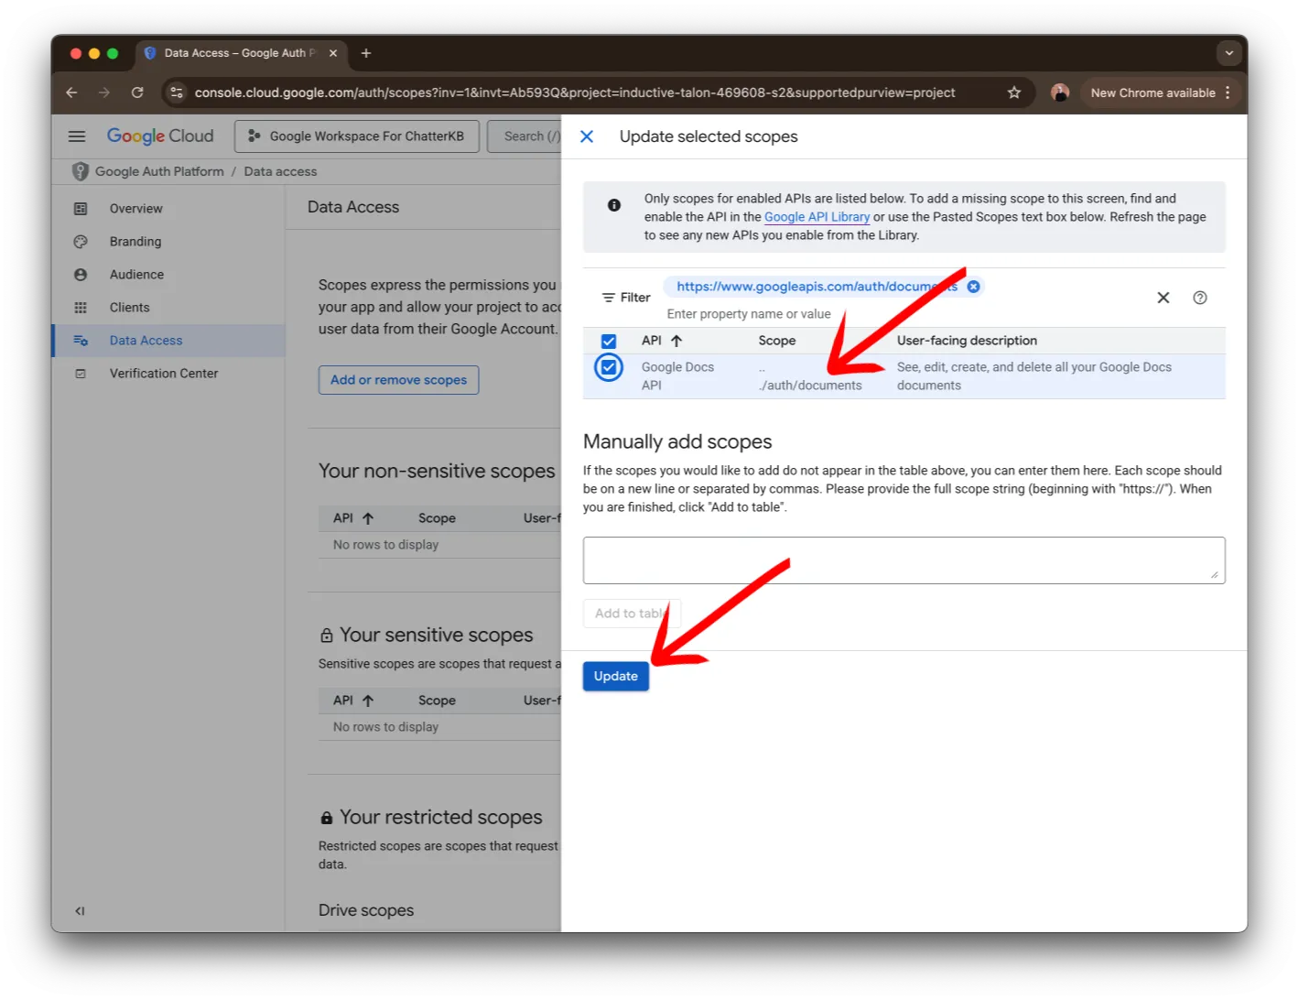Click the Add to table button
Viewport: 1299px width, 1000px height.
(x=632, y=614)
